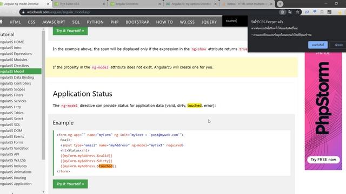Open the W3.CSS menu in the navbar
This screenshot has height=194, width=346.
pyautogui.click(x=187, y=22)
